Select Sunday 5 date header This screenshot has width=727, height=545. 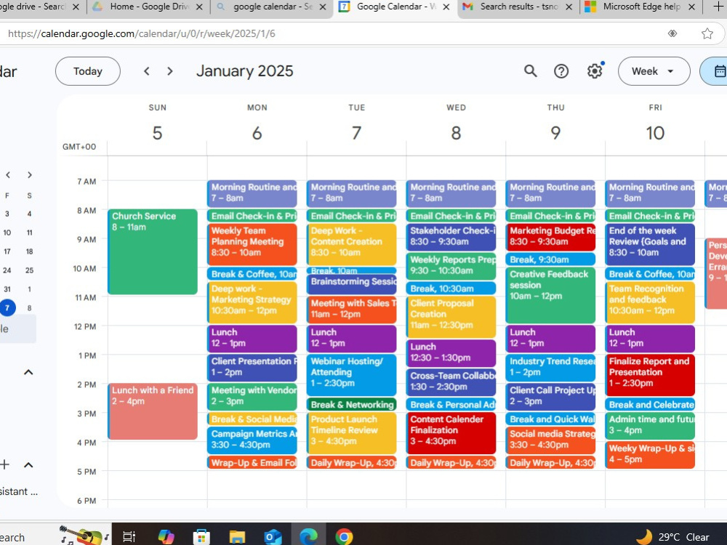coord(157,133)
